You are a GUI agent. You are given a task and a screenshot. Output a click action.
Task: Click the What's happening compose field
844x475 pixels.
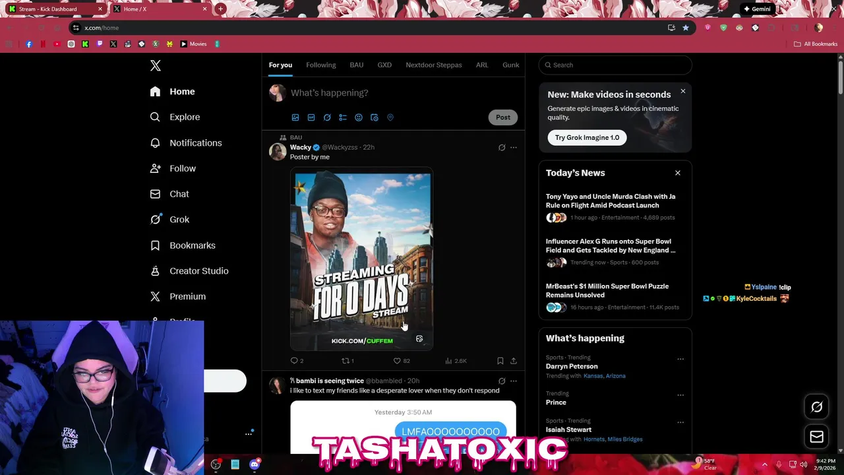404,93
